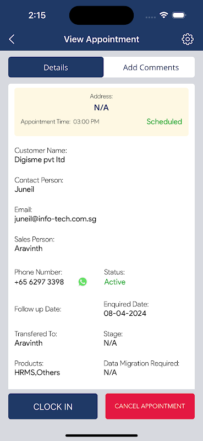This screenshot has width=203, height=441.
Task: Tap the Scheduled status label
Action: point(164,122)
